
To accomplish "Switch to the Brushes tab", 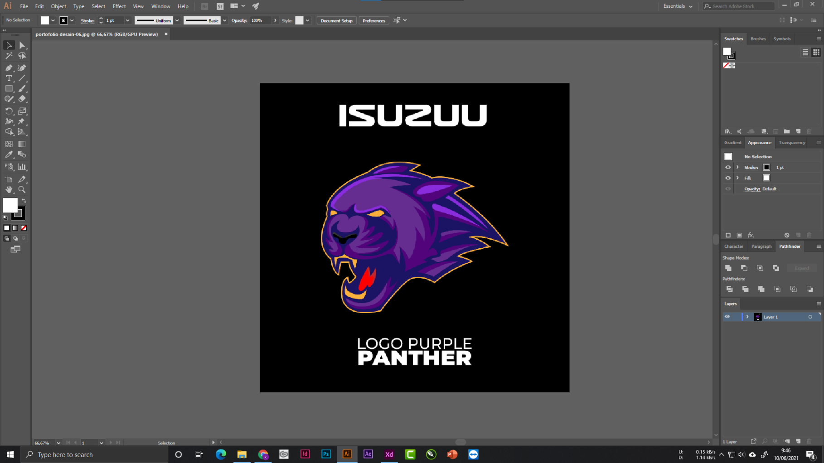I will click(758, 39).
